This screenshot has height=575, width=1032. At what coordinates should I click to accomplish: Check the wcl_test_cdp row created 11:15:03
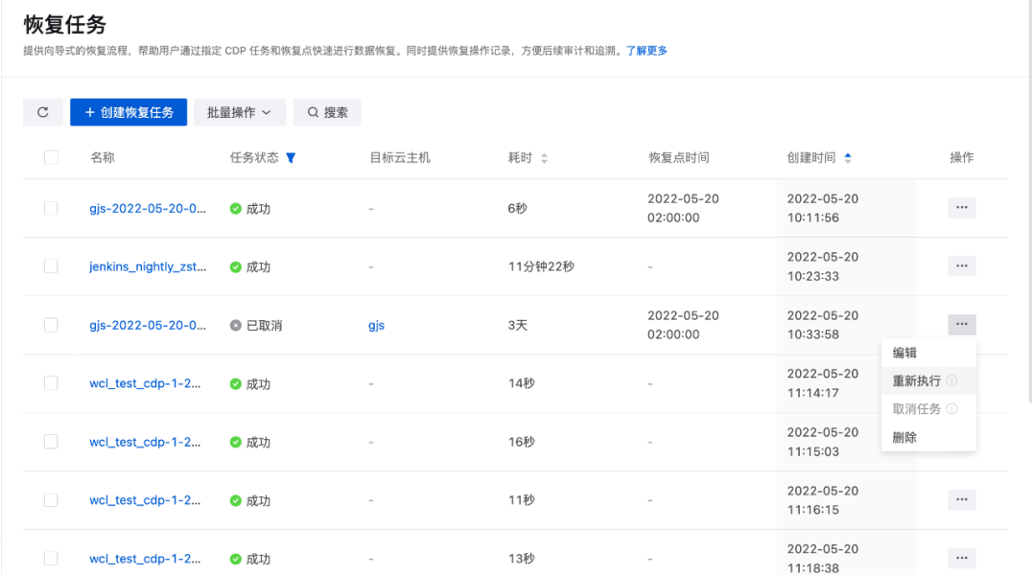(51, 442)
